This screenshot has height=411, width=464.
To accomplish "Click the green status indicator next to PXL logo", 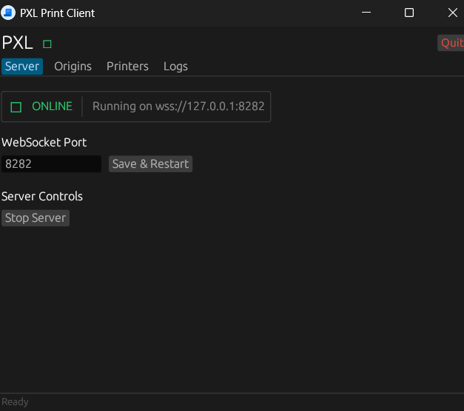I will [47, 44].
